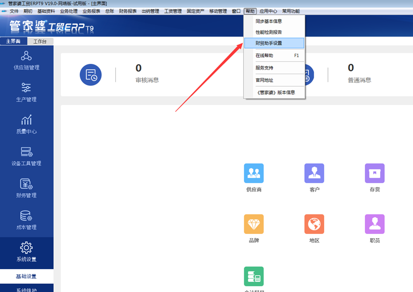Choose 财贸助手设置 from the help menu
Image resolution: width=413 pixels, height=292 pixels.
tap(269, 43)
